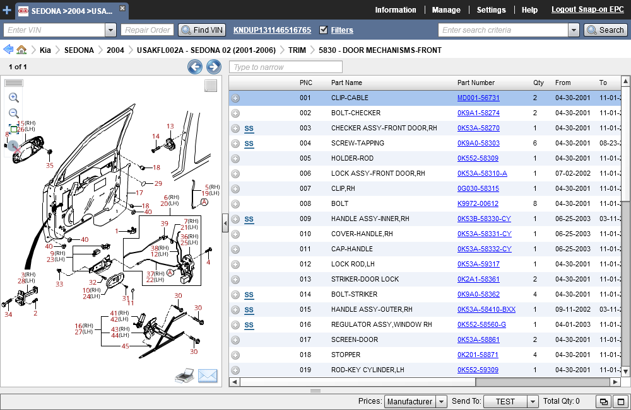Click the TEST Send To button
This screenshot has width=631, height=410.
pyautogui.click(x=505, y=402)
